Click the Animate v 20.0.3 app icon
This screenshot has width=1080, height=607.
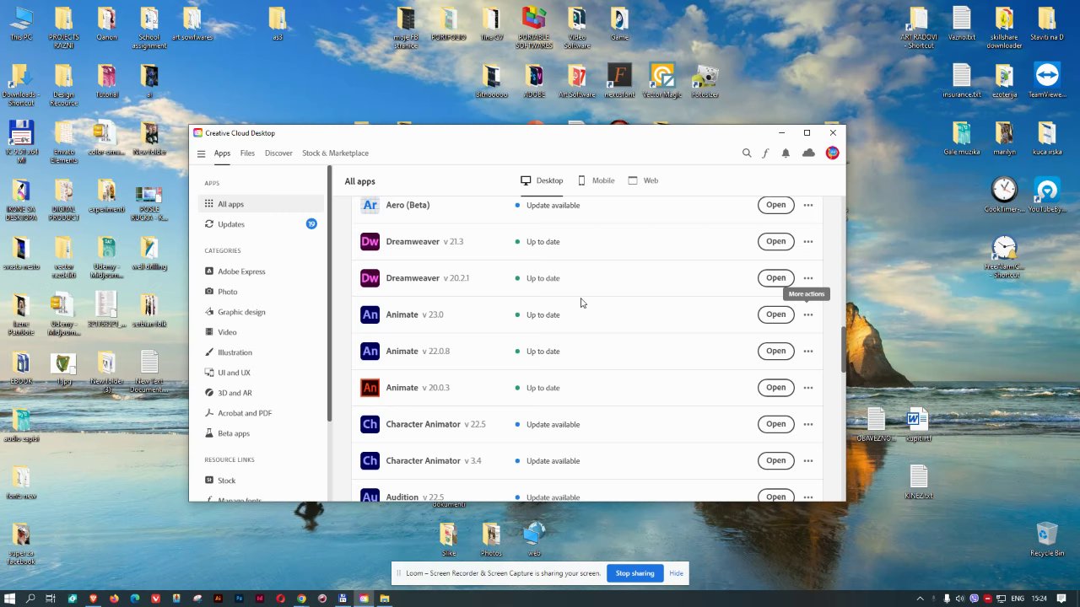370,388
